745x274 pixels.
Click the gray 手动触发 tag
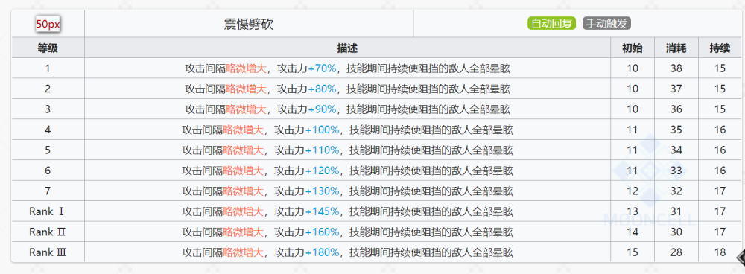click(x=606, y=23)
